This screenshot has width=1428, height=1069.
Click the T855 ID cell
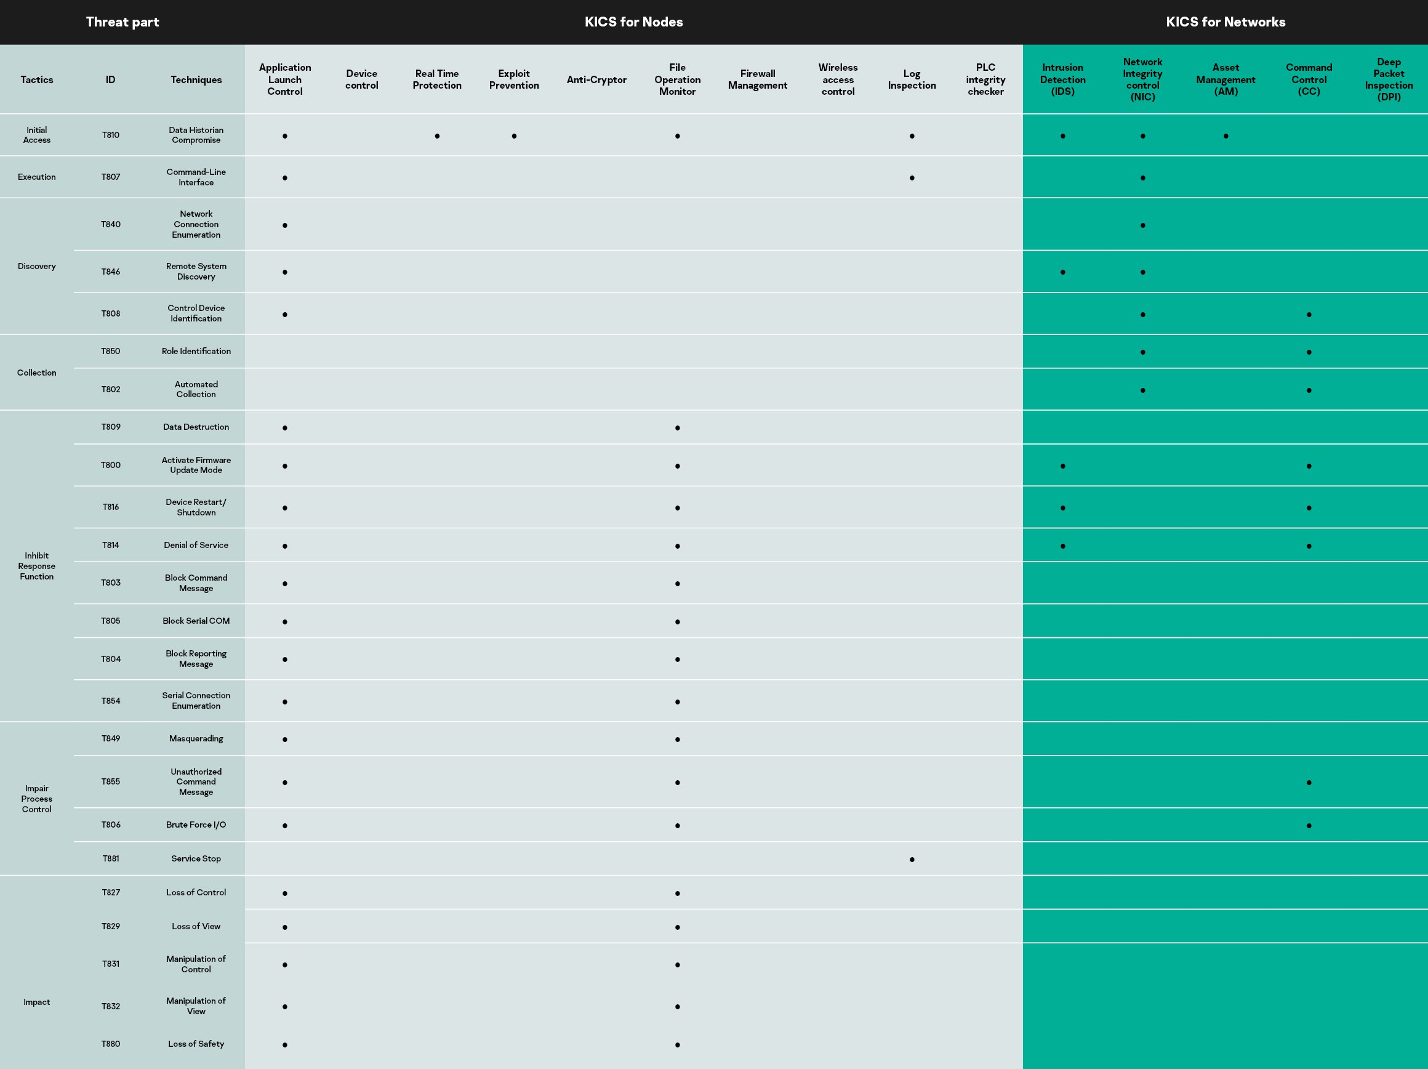coord(110,781)
